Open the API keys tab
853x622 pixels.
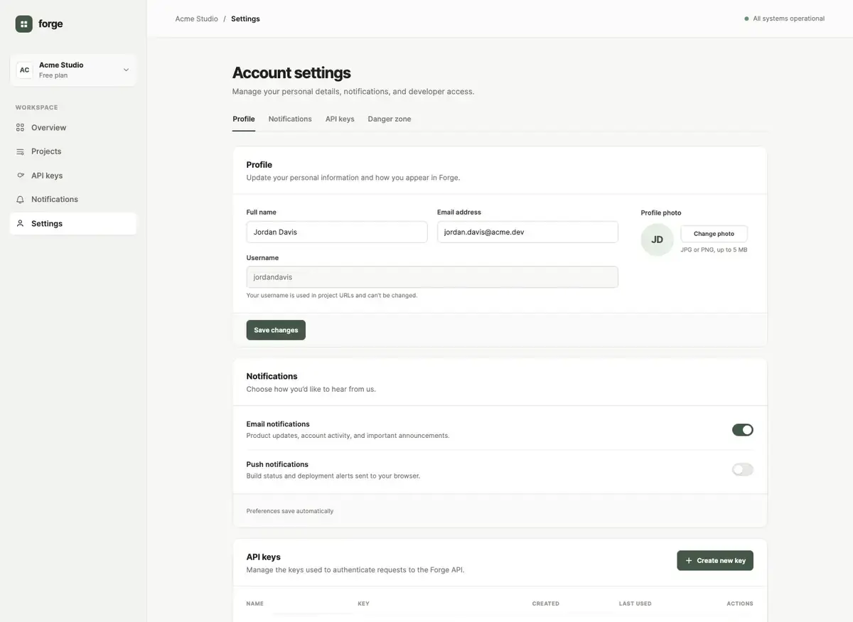pos(340,119)
